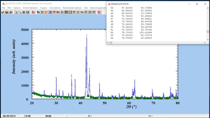The image size is (210, 118).
Task: Click the Prf toolbar icon
Action: (x=58, y=12)
